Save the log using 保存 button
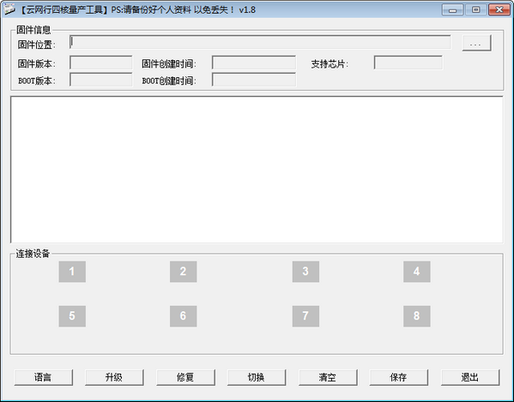This screenshot has width=514, height=402. [399, 377]
